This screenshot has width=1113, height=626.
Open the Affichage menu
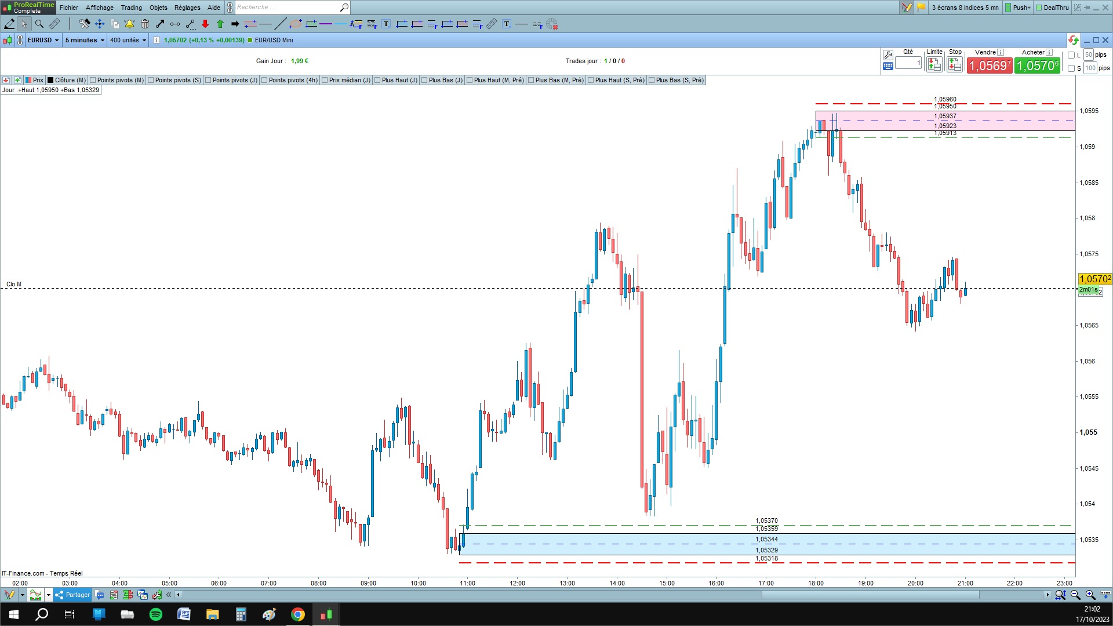pos(100,8)
